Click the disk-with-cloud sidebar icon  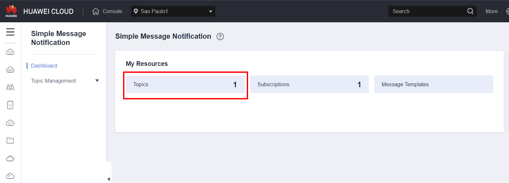click(10, 105)
